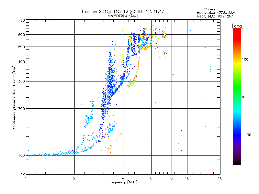259x194 pixels.
Task: Click the x-axis tick label '1'
Action: click(26, 178)
